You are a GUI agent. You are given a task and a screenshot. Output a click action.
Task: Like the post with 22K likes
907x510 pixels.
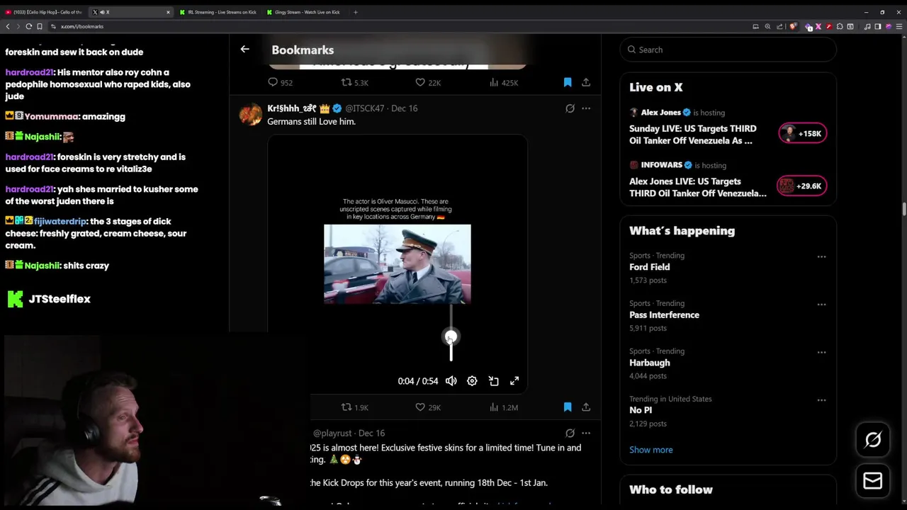428,83
